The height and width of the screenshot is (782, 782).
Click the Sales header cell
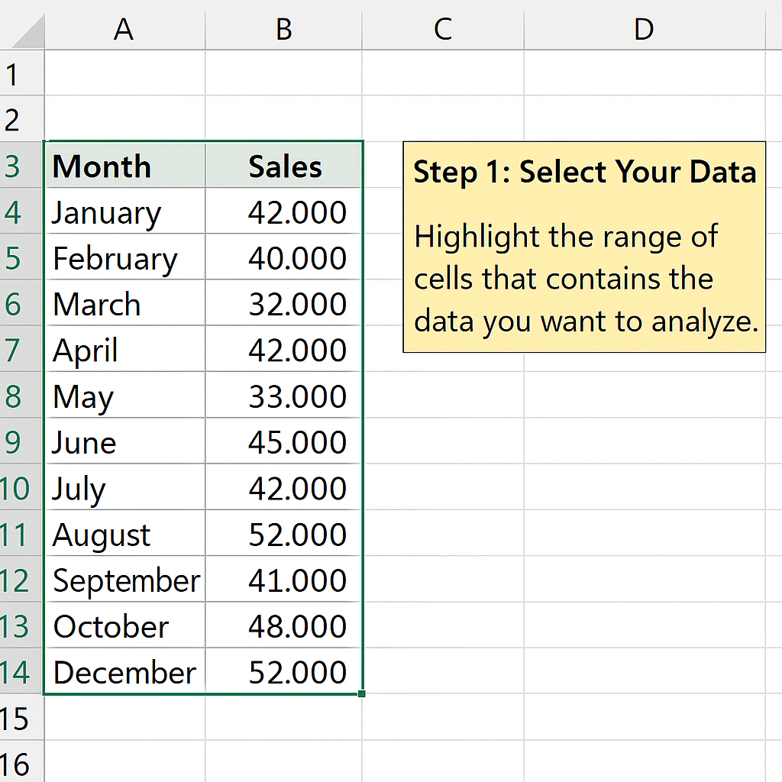click(x=283, y=166)
